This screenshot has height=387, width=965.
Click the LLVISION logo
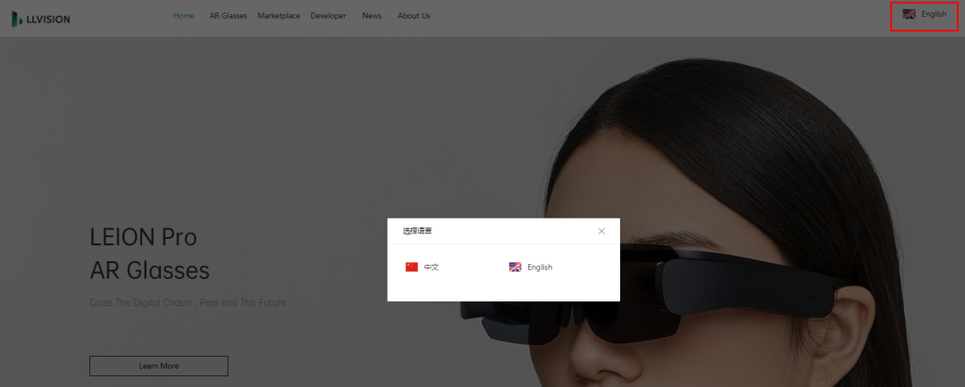(x=40, y=19)
